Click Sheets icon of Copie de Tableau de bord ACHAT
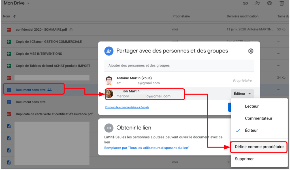290x170 pixels. (9, 66)
